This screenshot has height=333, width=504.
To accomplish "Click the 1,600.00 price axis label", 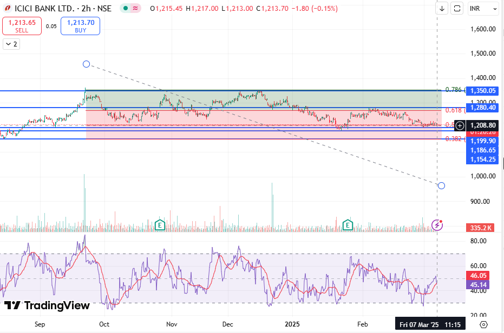I will 483,29.
